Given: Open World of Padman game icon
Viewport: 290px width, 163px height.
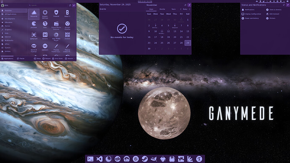Looking at the screenshot, I should [x=34, y=47].
